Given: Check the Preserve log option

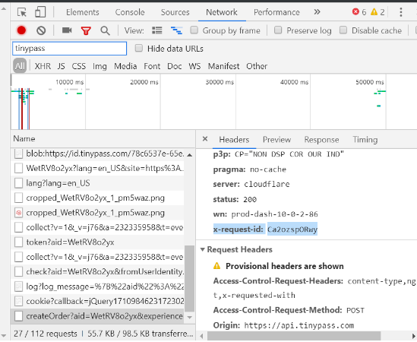Looking at the screenshot, I should click(x=278, y=30).
